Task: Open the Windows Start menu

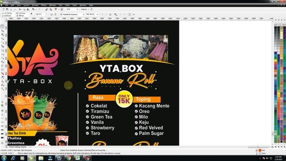Action: (4, 158)
